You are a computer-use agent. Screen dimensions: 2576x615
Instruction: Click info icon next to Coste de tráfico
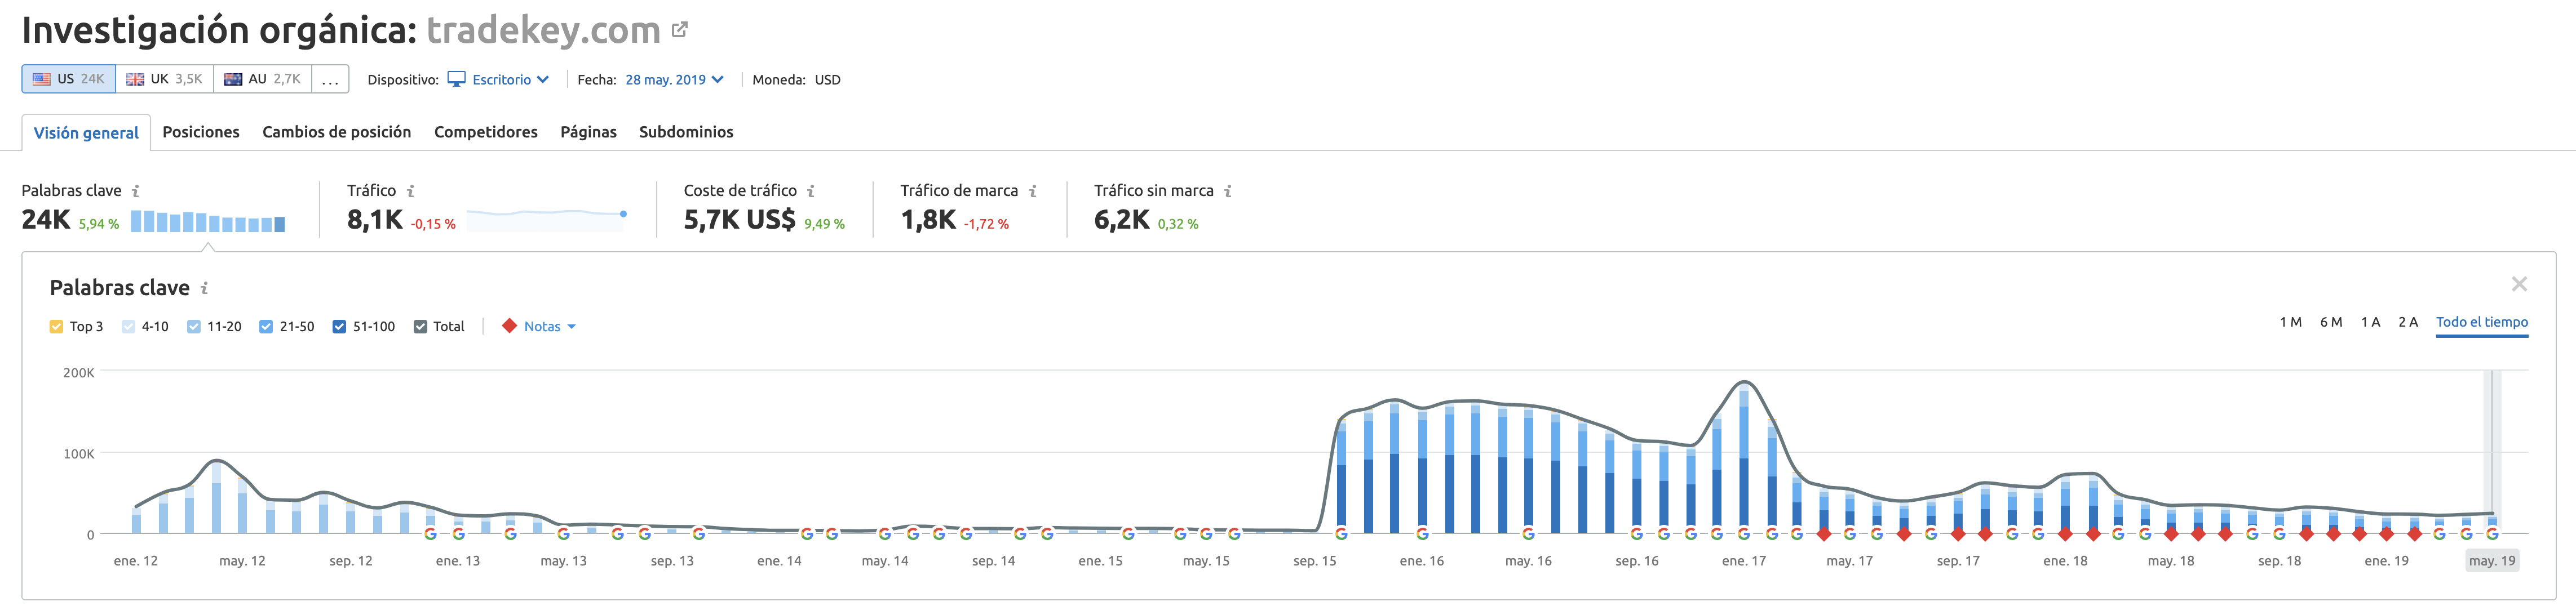(811, 191)
